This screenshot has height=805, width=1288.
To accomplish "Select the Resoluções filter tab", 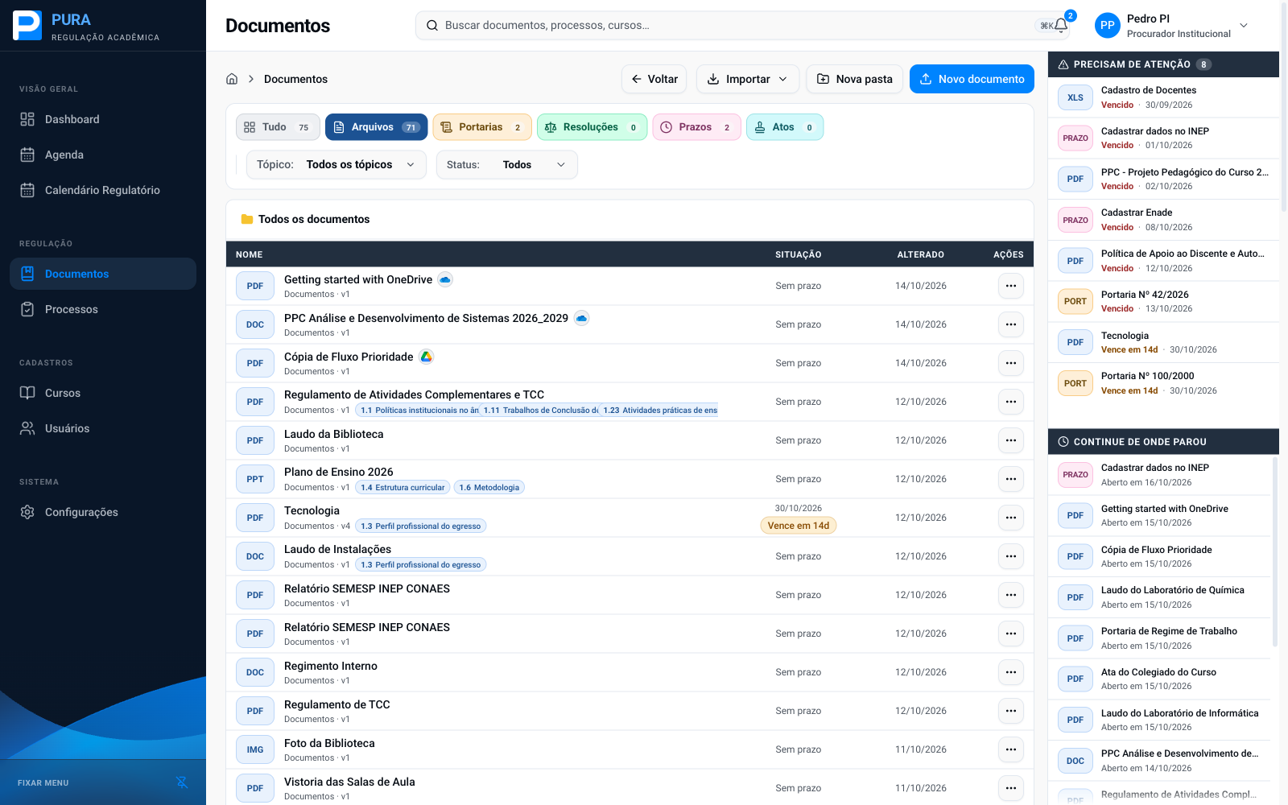I will click(x=592, y=127).
